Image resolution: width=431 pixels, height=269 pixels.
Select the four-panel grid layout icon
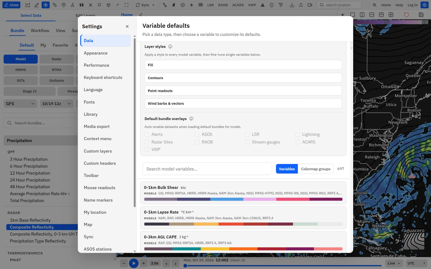pos(391,15)
